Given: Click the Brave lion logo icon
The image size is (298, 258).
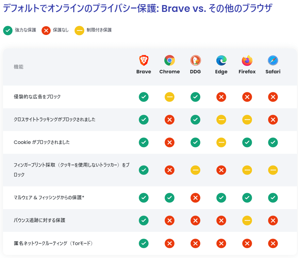Looking at the screenshot, I should click(144, 60).
